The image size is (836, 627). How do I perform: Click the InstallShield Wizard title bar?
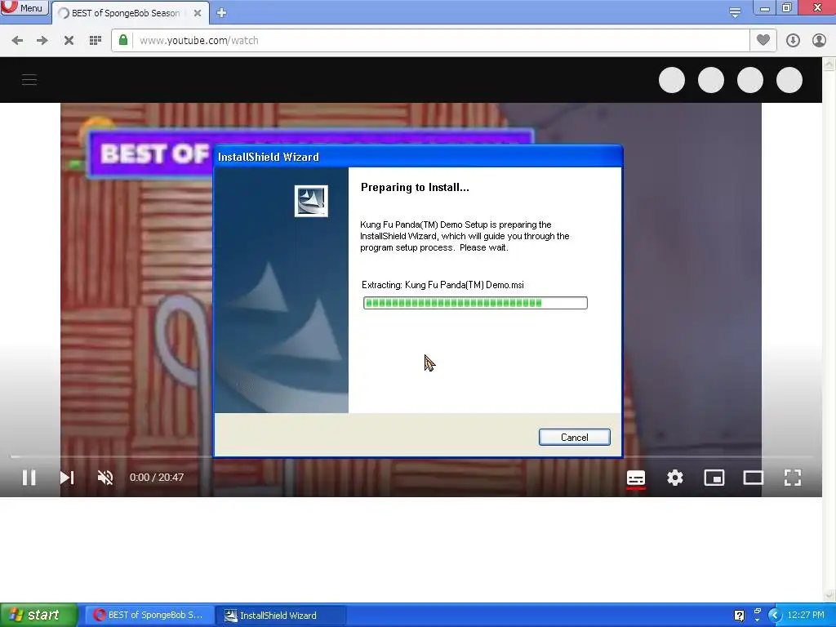(418, 157)
